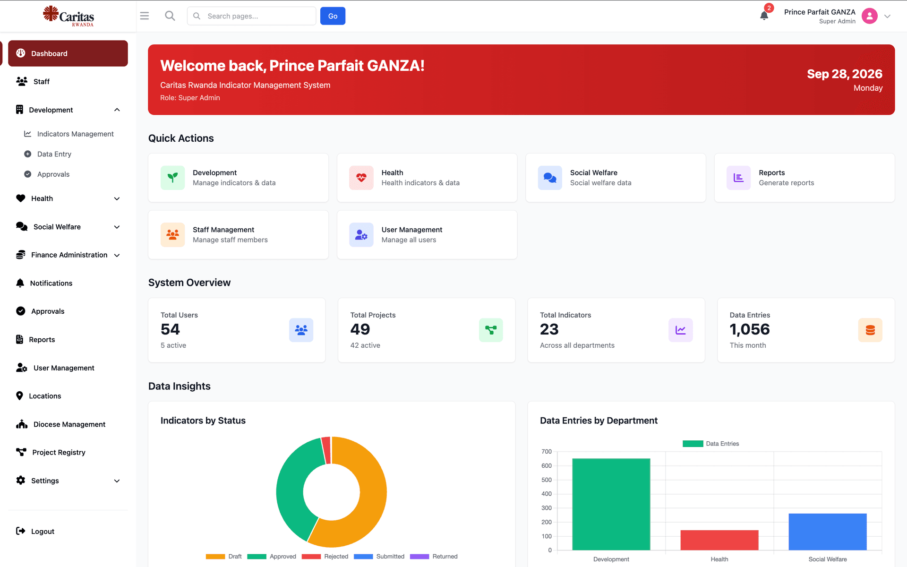Screen dimensions: 907x567
Task: Click the pink user avatar icon
Action: coord(870,16)
